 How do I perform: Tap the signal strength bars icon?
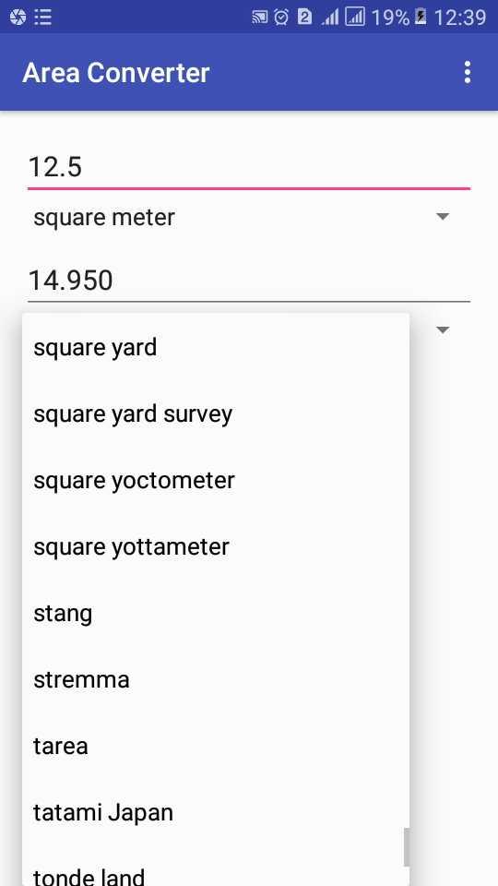[x=330, y=18]
